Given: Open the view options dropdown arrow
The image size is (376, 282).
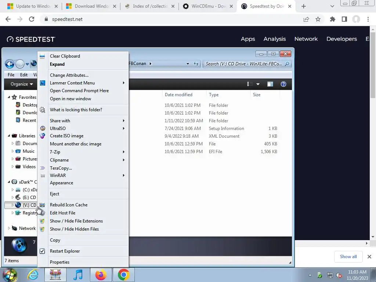Looking at the screenshot, I should point(258,84).
